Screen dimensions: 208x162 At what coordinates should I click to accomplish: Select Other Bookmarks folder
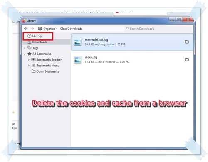click(x=47, y=71)
